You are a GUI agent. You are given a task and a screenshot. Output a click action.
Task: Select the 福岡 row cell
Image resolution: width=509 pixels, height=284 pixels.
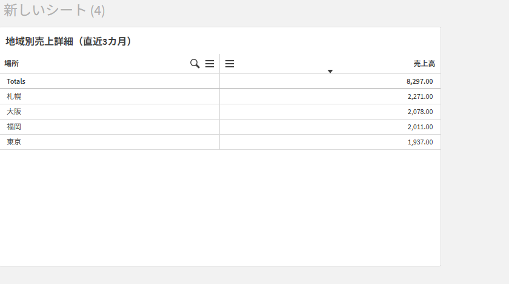(14, 127)
